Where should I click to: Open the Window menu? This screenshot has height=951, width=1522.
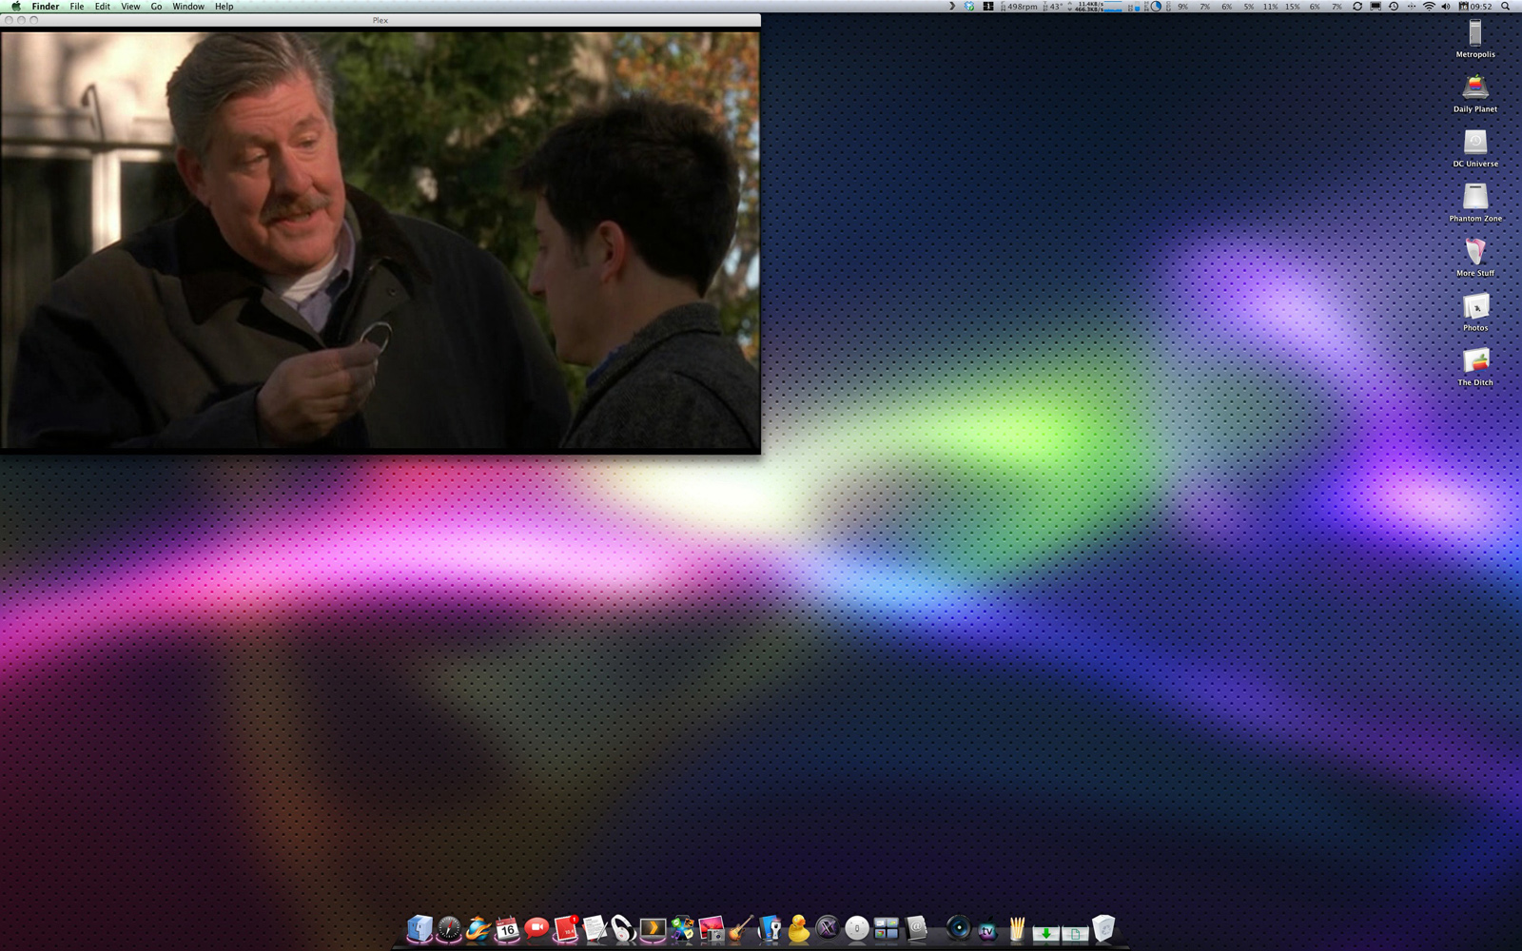click(188, 7)
